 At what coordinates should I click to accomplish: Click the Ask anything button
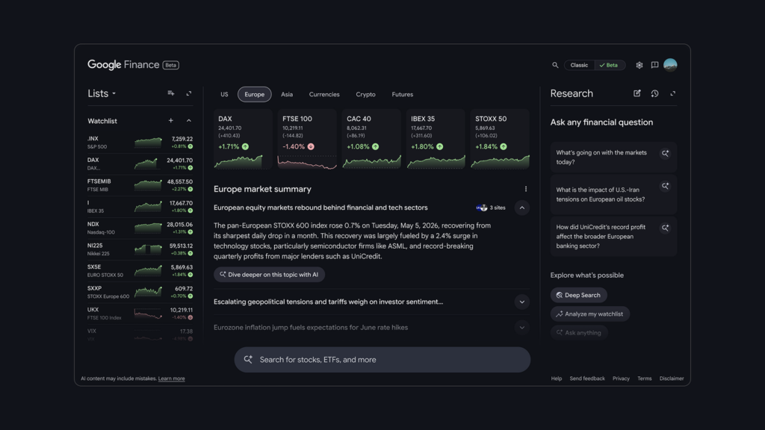[579, 332]
